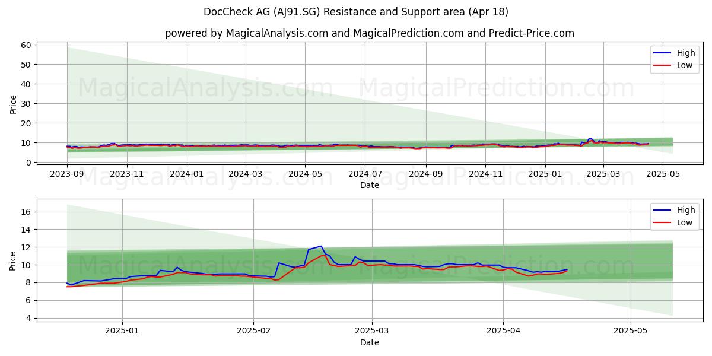Click the 4 price tick on lower chart
This screenshot has height=356, width=712.
point(29,319)
